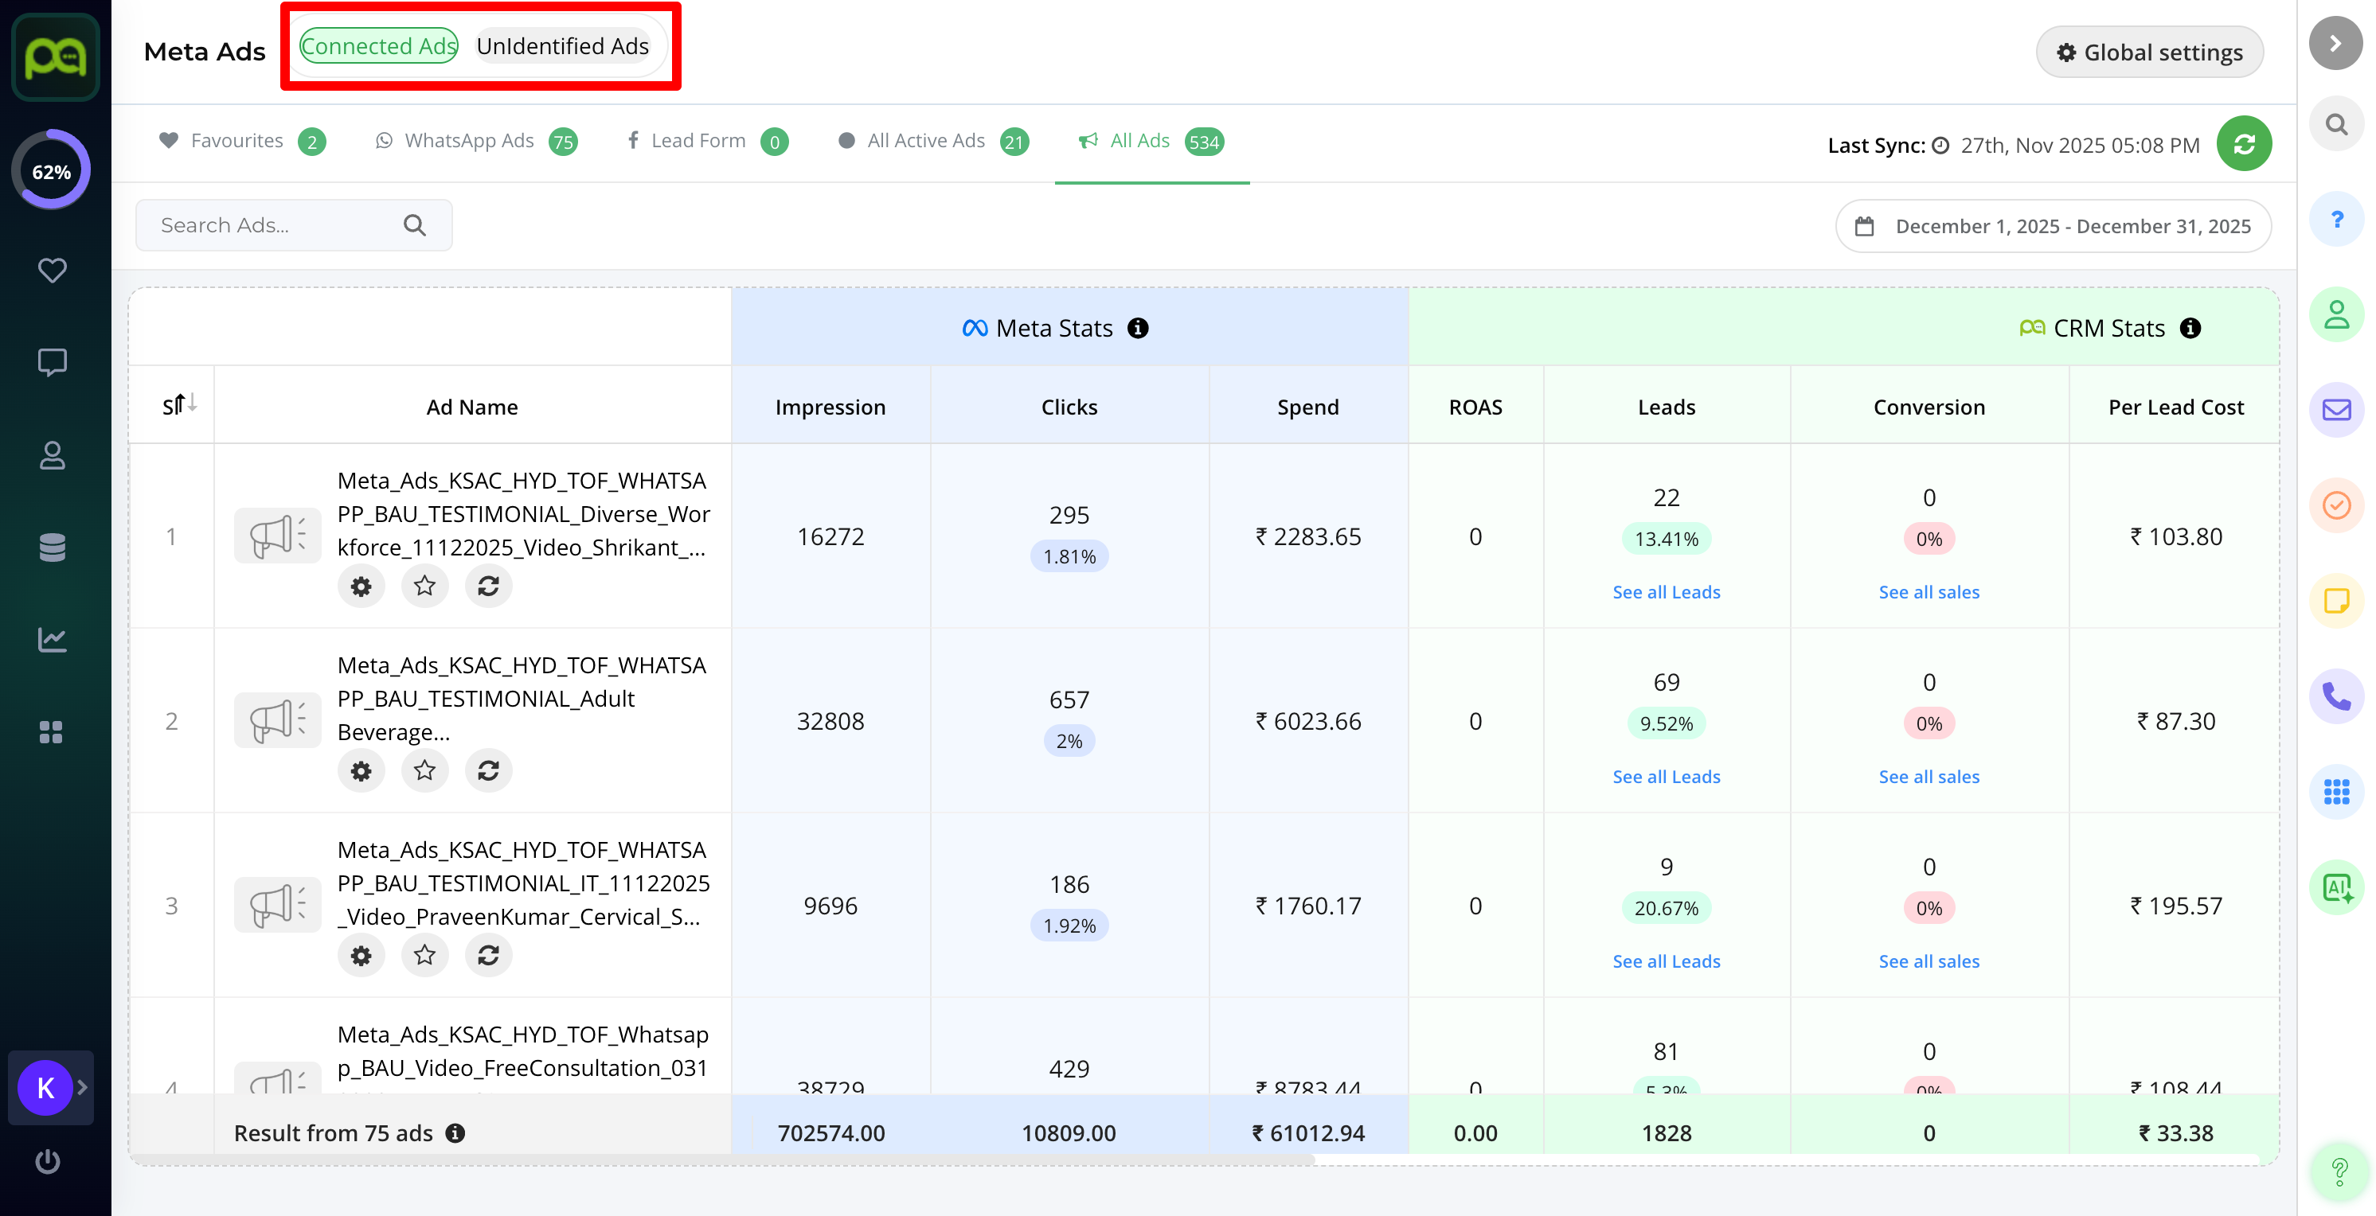Favourite the third ad with star
This screenshot has width=2376, height=1216.
point(424,954)
